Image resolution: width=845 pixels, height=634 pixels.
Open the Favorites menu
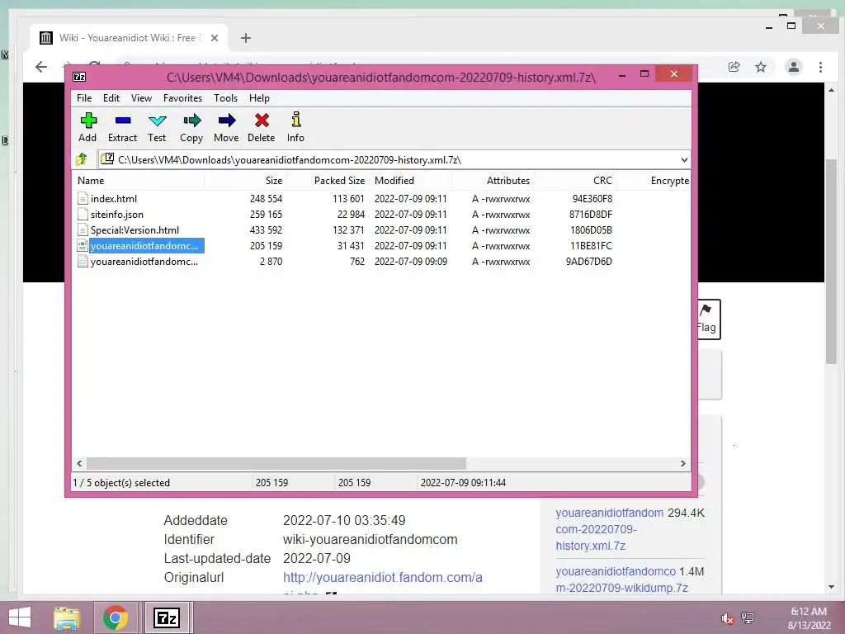[182, 98]
